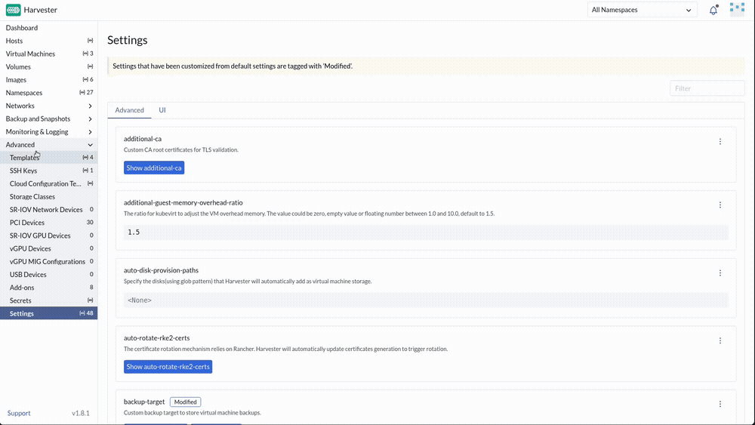The image size is (755, 425).
Task: Open the user avatar menu
Action: tap(737, 10)
